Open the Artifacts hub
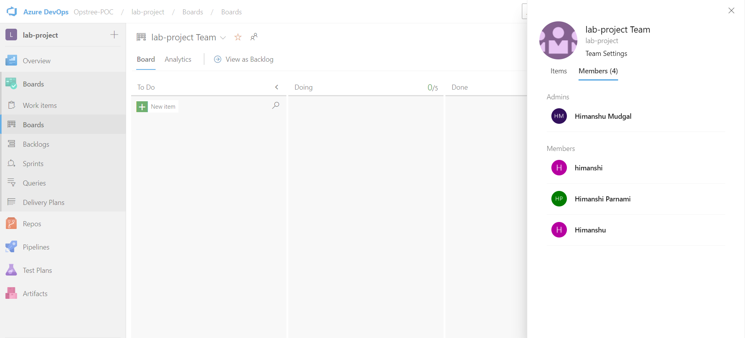745x338 pixels. 63,293
